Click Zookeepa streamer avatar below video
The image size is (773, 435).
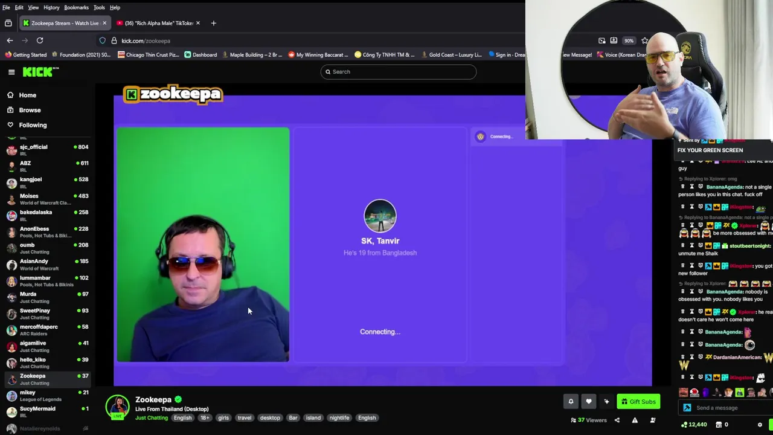point(118,408)
